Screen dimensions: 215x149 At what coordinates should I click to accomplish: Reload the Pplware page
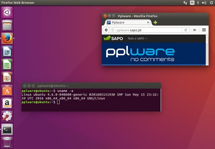(x=186, y=30)
